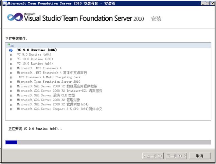Click pending icon beside Transact-SQL 语言服务

coord(11,91)
